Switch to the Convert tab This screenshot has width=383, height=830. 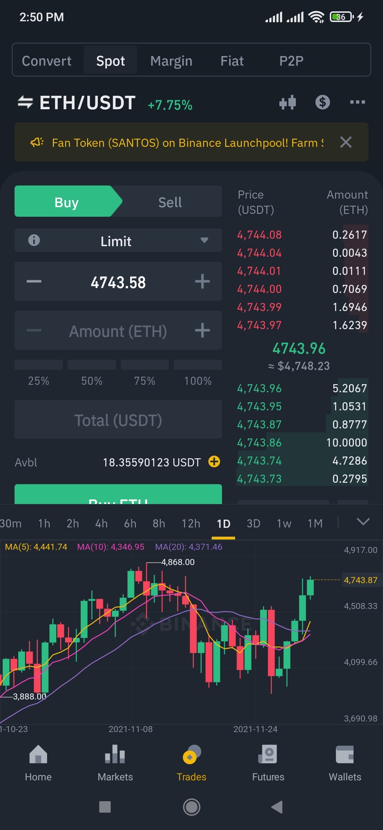(46, 61)
